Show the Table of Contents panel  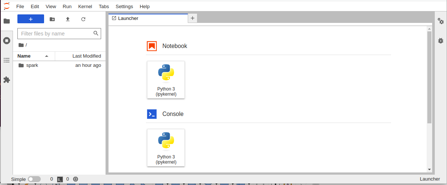[x=7, y=60]
